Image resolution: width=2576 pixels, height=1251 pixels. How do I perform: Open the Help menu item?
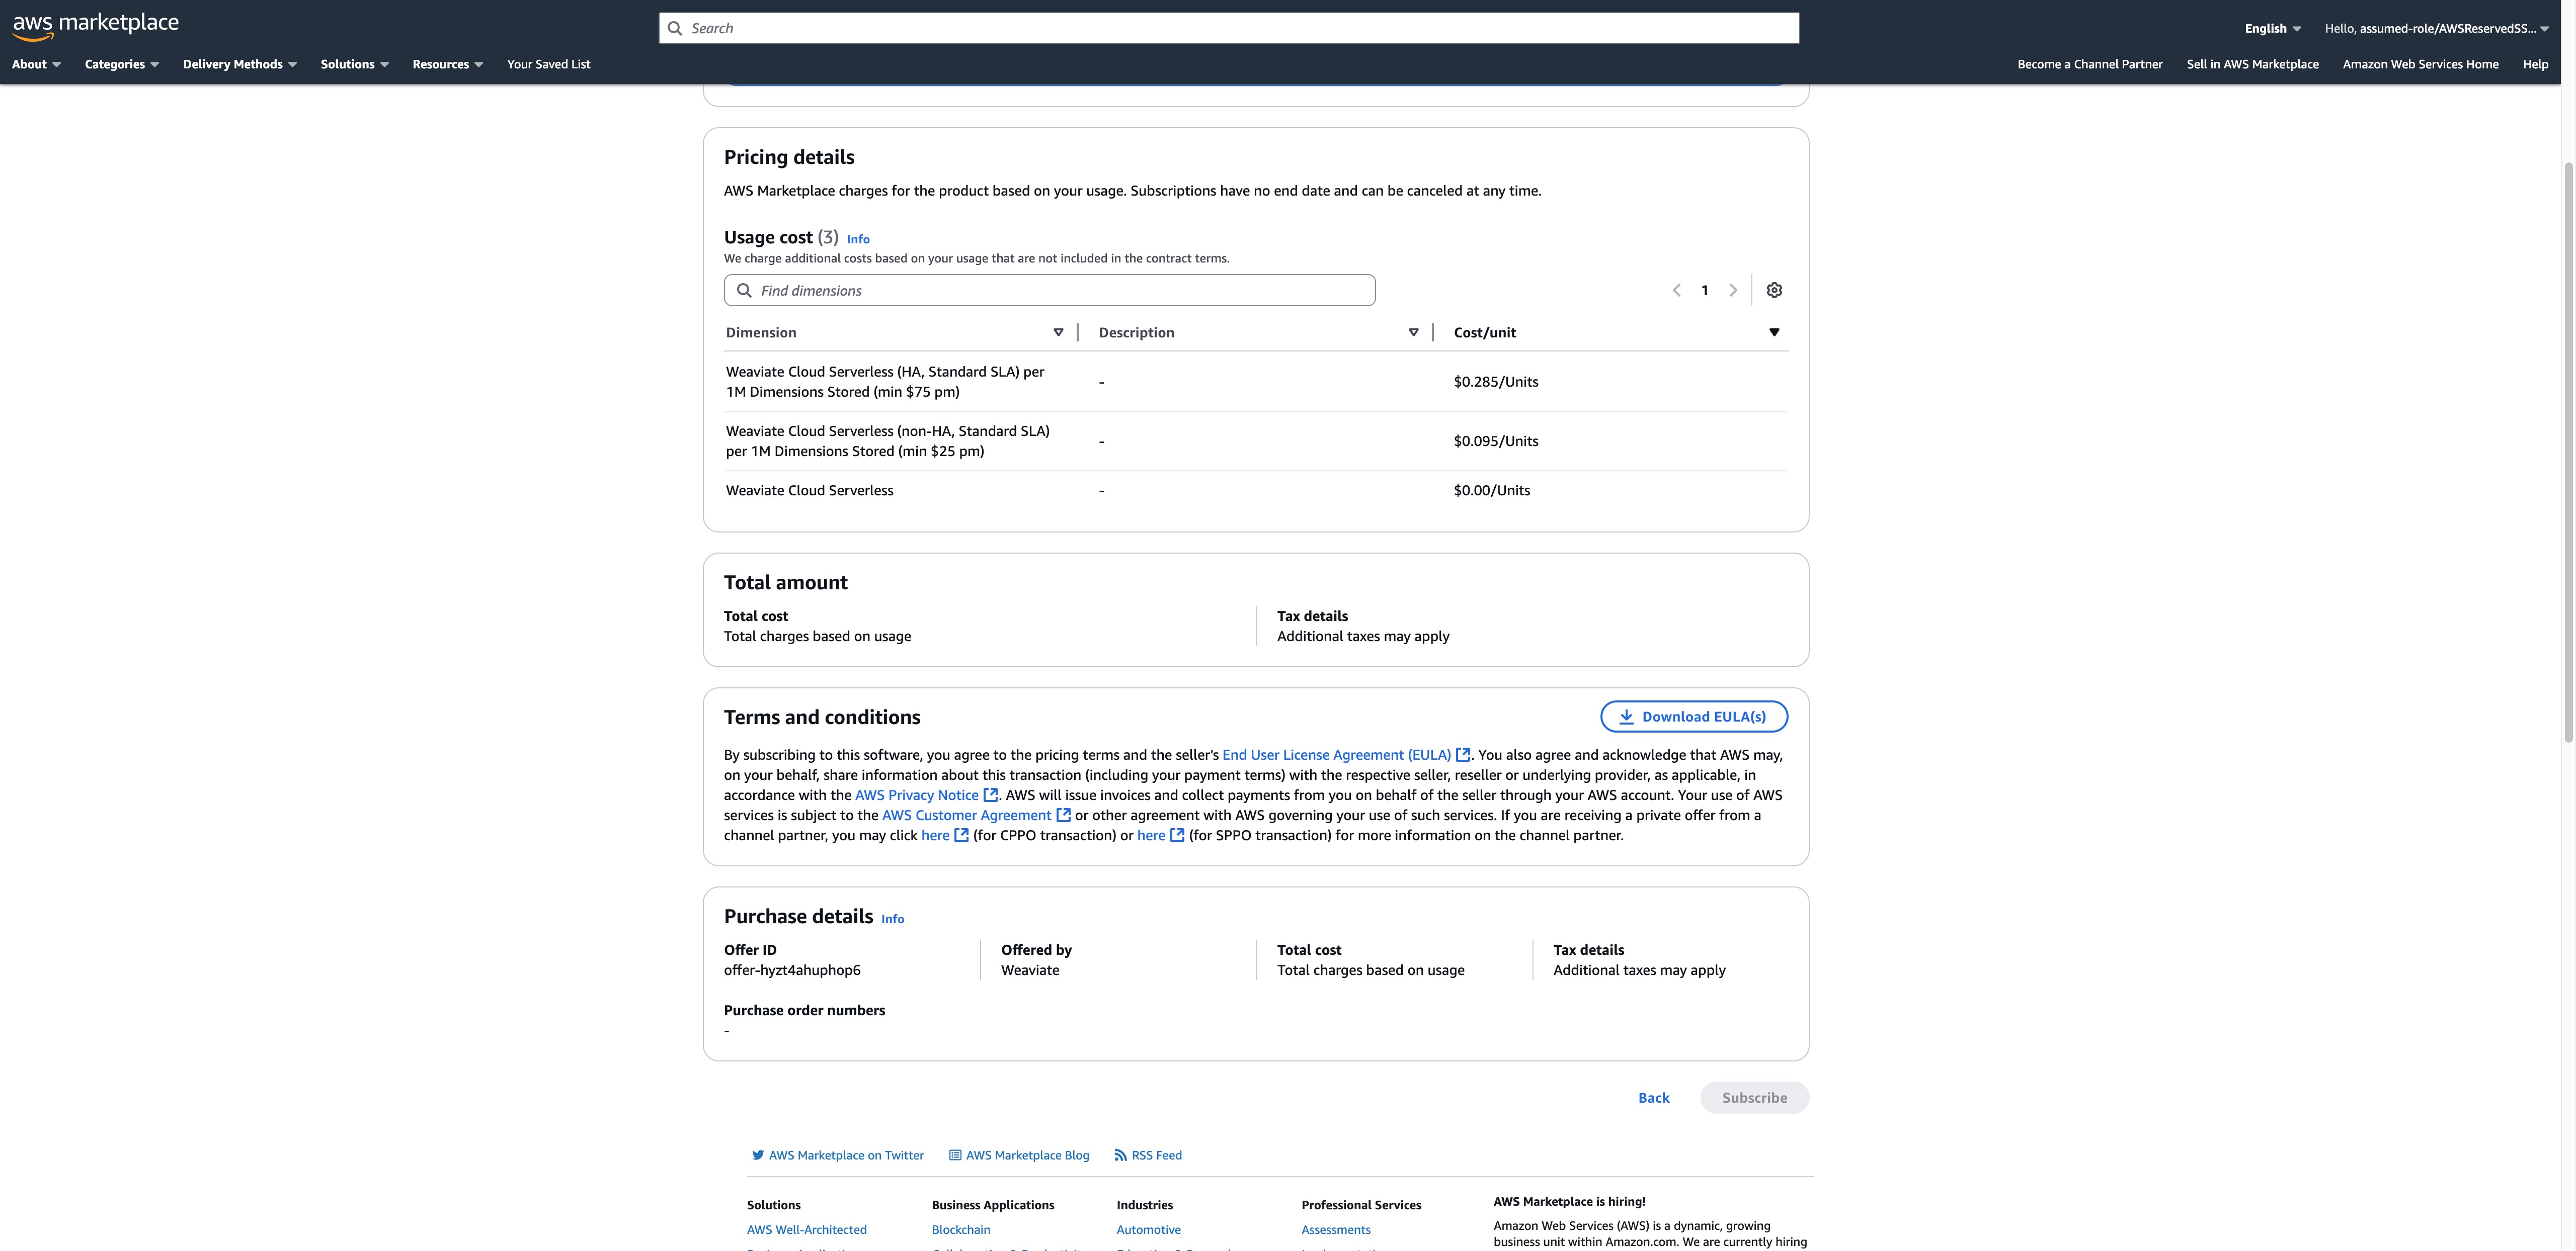tap(2535, 64)
